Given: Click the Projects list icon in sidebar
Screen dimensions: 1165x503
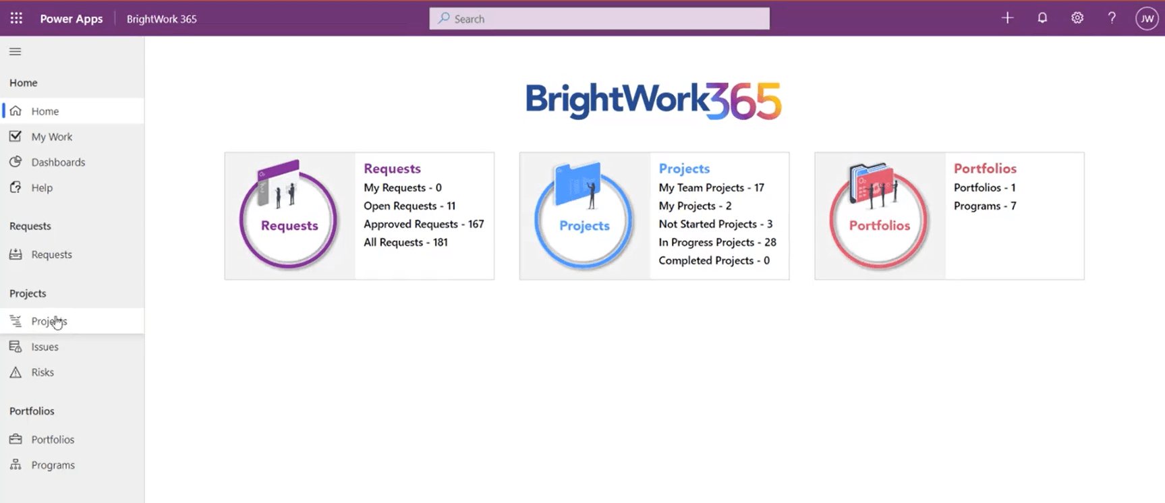Looking at the screenshot, I should coord(16,321).
